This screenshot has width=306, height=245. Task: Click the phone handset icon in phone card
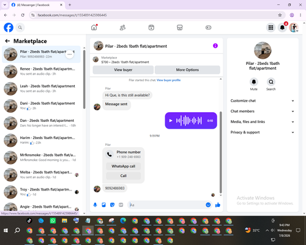click(x=110, y=154)
